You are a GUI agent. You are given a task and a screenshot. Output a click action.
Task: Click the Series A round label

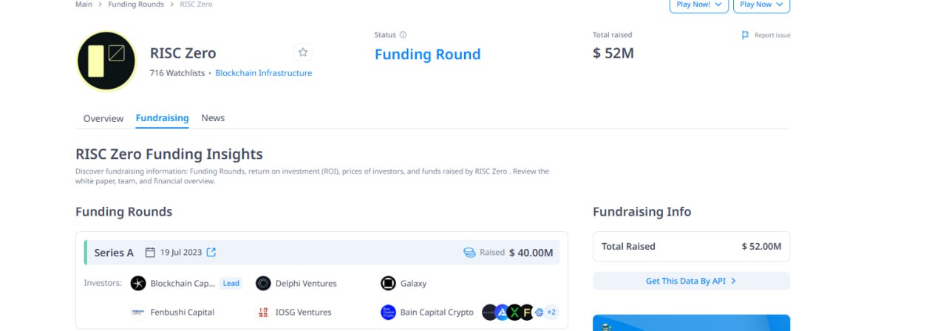[x=114, y=253]
